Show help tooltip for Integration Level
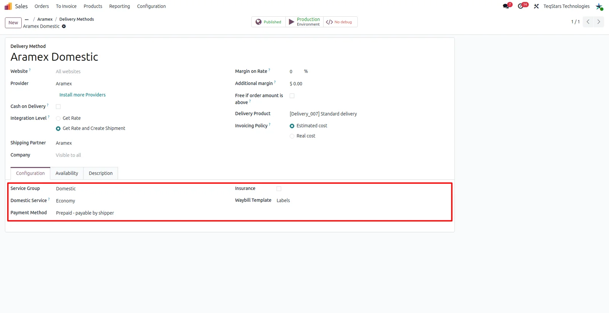The width and height of the screenshot is (609, 313). (x=49, y=117)
